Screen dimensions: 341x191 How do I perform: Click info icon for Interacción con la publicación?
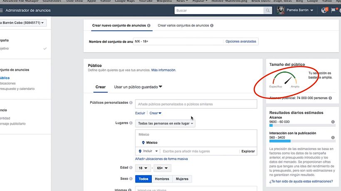pos(333,138)
